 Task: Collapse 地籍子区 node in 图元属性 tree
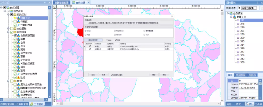click(x=231, y=17)
